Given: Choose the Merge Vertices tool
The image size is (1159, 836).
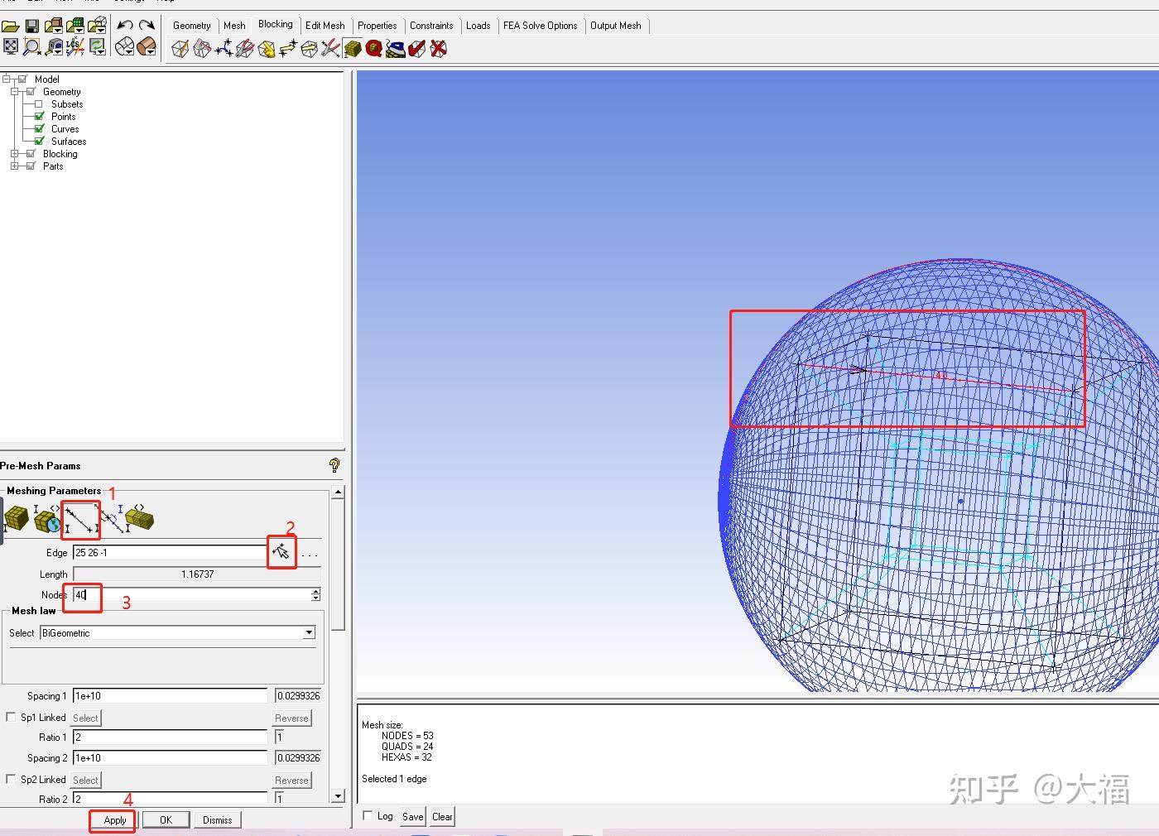Looking at the screenshot, I should pyautogui.click(x=223, y=50).
